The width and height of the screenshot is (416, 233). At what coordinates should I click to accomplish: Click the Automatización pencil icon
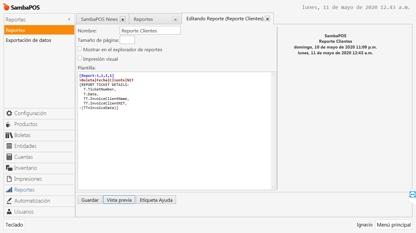9,201
